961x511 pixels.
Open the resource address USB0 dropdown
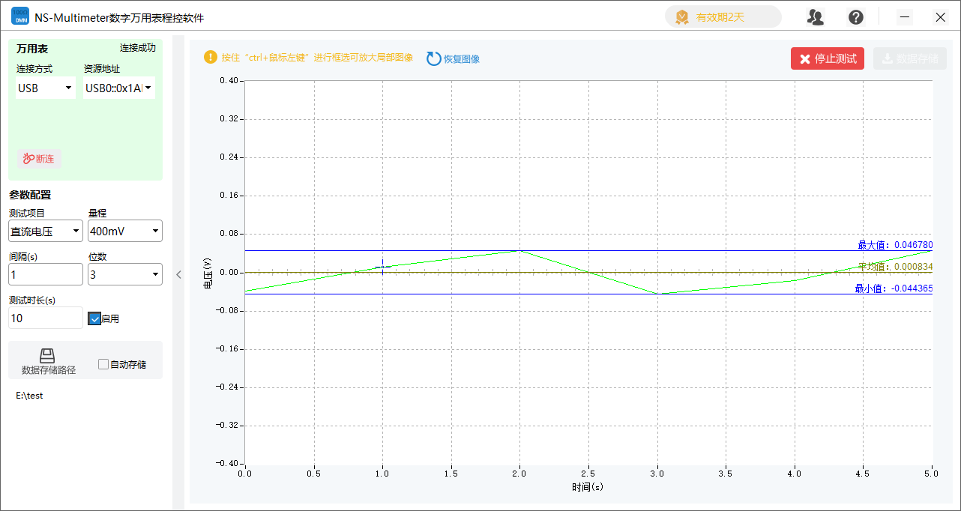coord(119,88)
